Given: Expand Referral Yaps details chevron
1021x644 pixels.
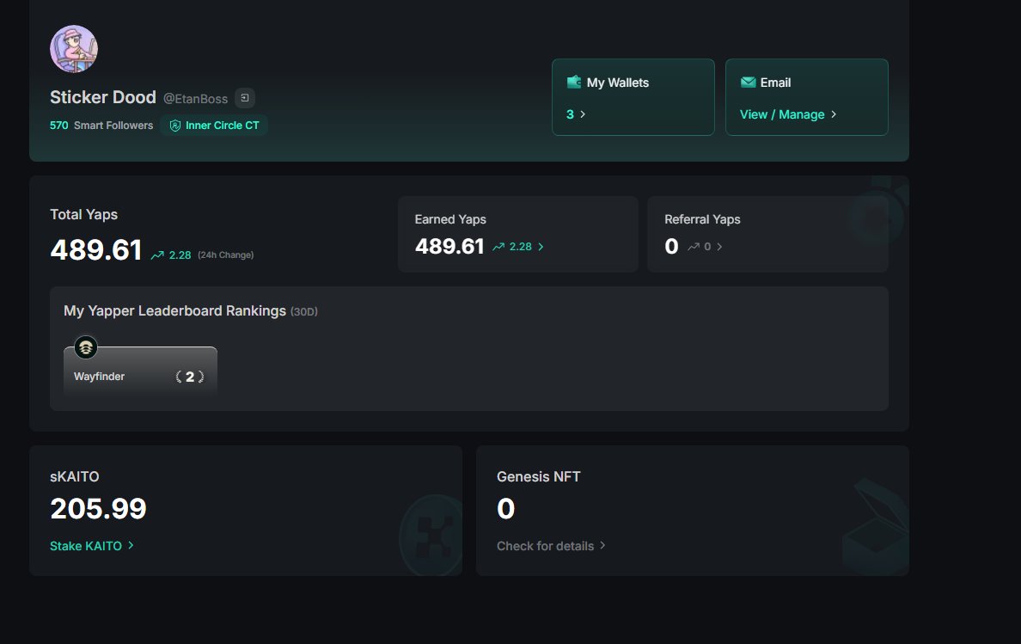Looking at the screenshot, I should pos(719,247).
